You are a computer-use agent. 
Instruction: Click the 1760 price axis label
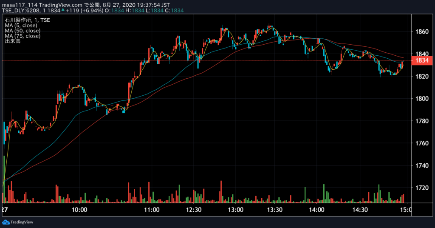422,143
